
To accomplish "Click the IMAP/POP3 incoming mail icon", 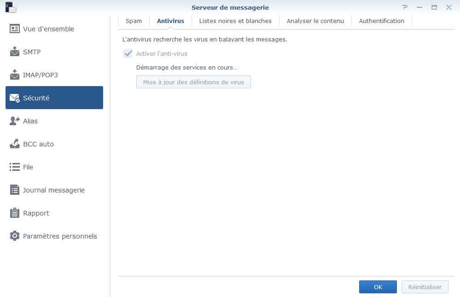I will click(15, 75).
